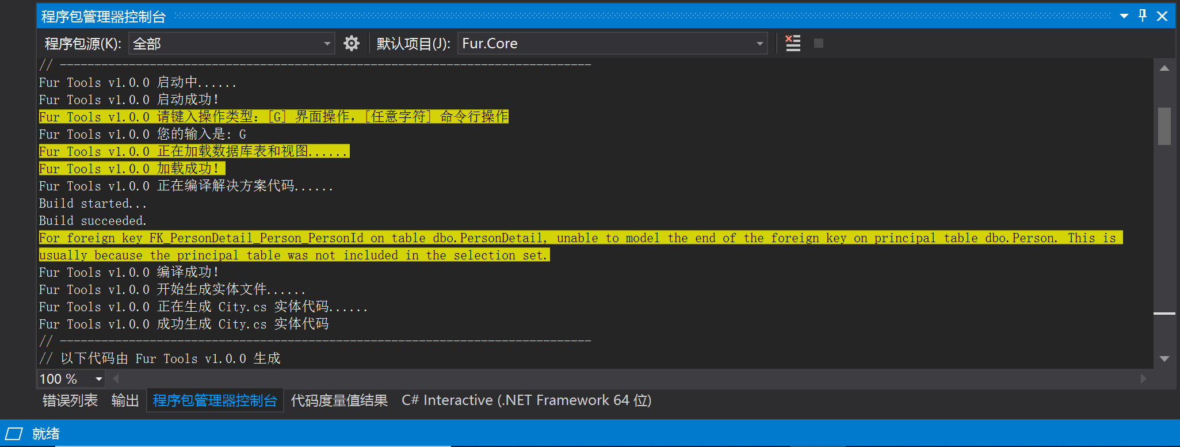
Task: Open the 默认项目 dropdown showing Fur.Core
Action: [759, 44]
